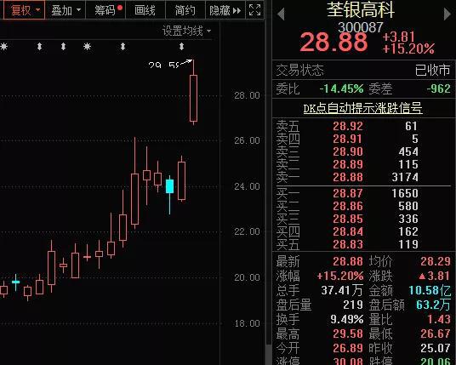Click the 已收市 trading status
This screenshot has height=365, width=456.
(x=432, y=70)
